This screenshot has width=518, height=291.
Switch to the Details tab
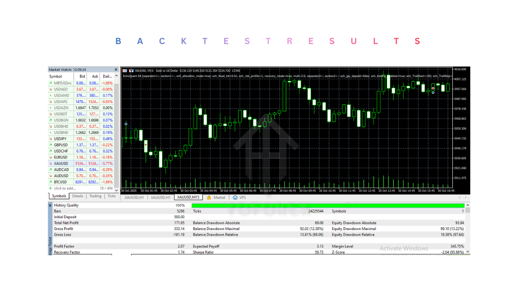pyautogui.click(x=77, y=196)
